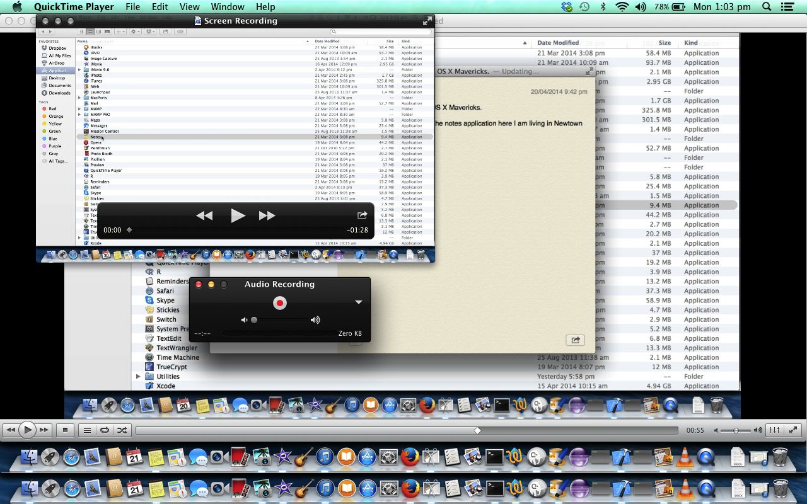Start recording in the Audio Recording window

click(x=280, y=303)
